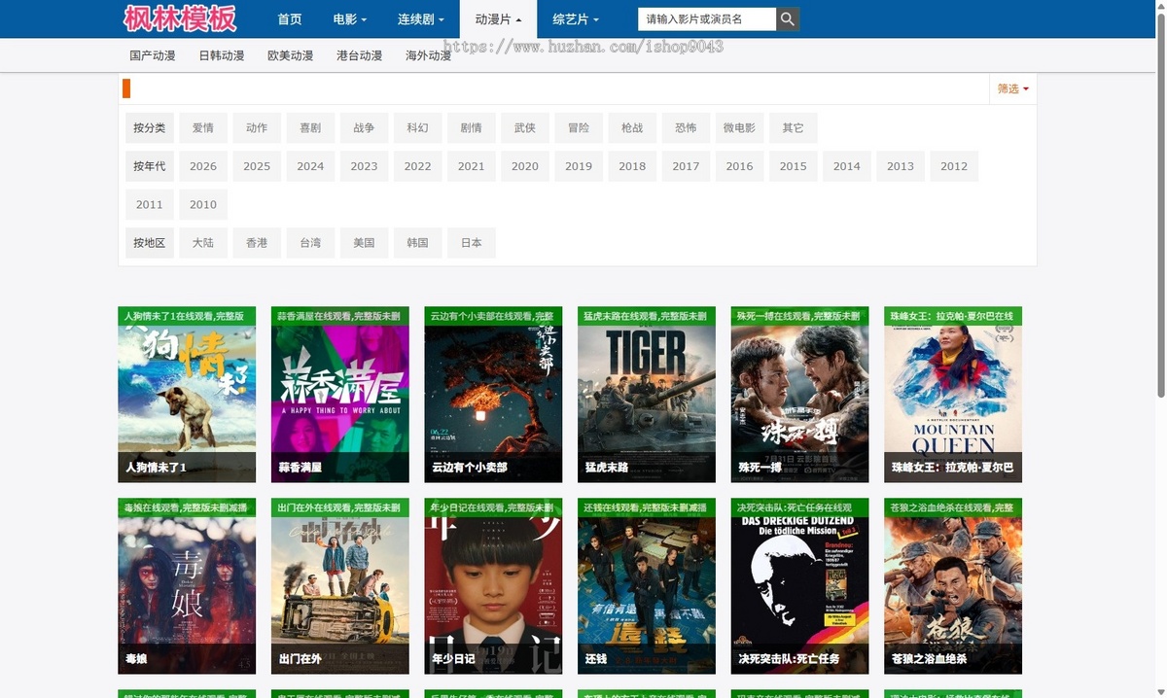The width and height of the screenshot is (1167, 698).
Task: Open the 珠峰女王 Mountain Queen poster
Action: (953, 395)
